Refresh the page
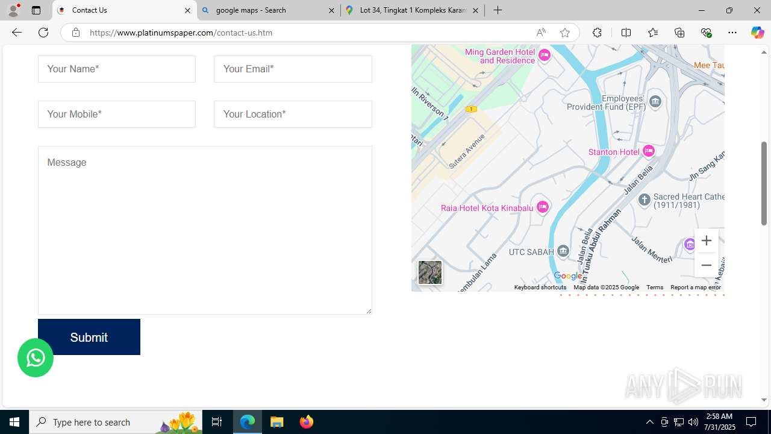771x434 pixels. (43, 33)
